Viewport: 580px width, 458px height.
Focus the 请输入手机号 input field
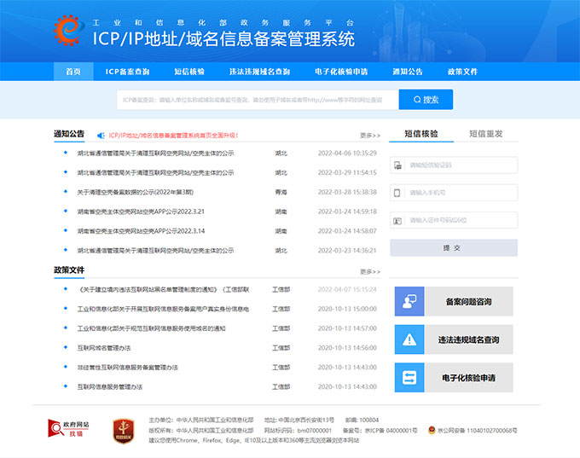pos(454,193)
